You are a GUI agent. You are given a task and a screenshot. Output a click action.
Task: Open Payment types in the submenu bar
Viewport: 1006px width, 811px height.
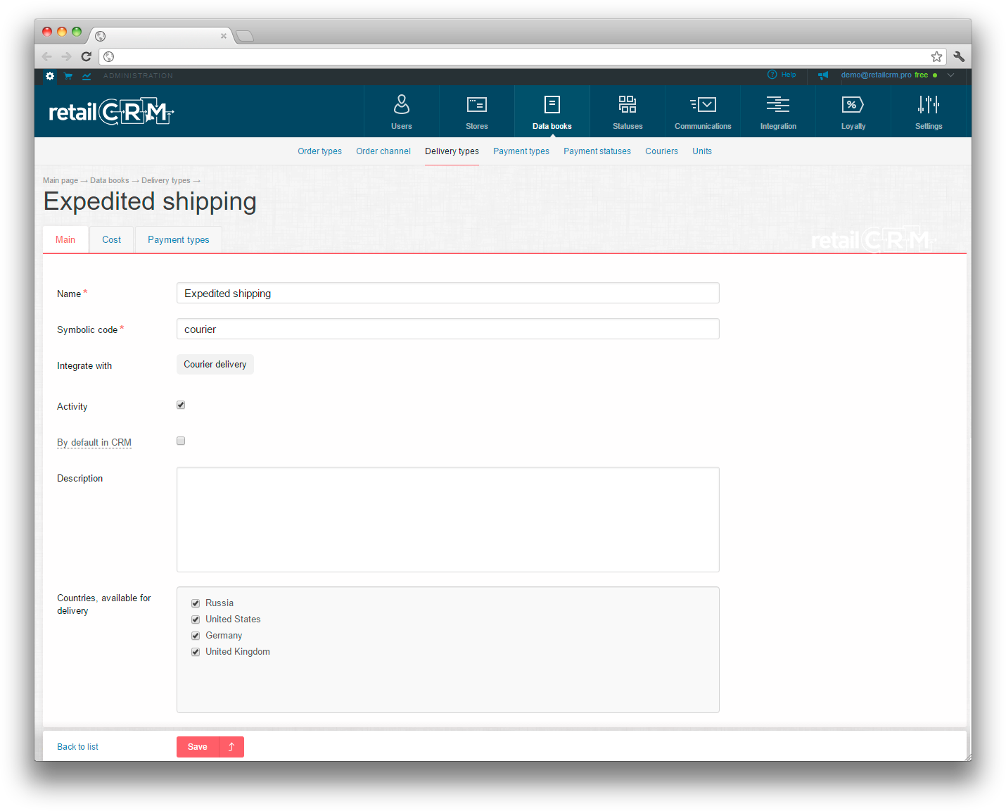[x=521, y=151]
